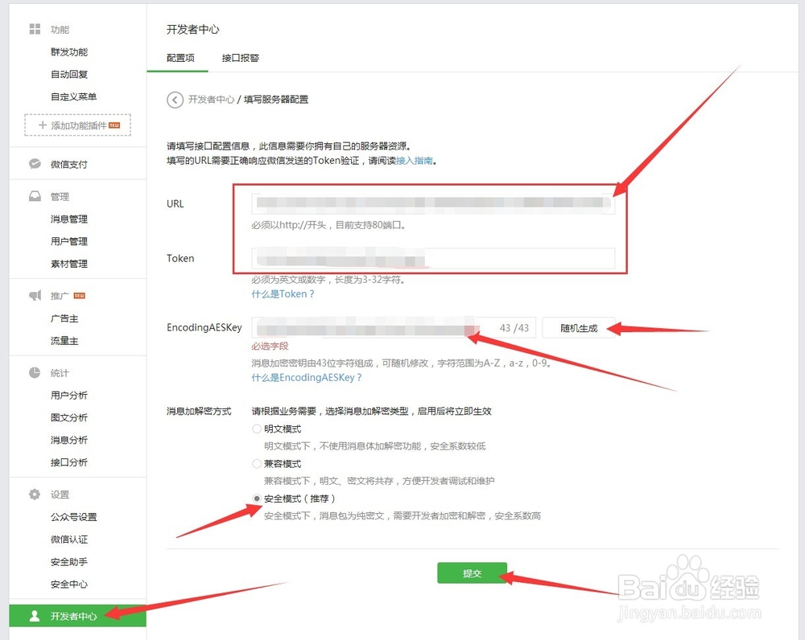
Task: Click the 43 /43 character counter
Action: [x=514, y=328]
